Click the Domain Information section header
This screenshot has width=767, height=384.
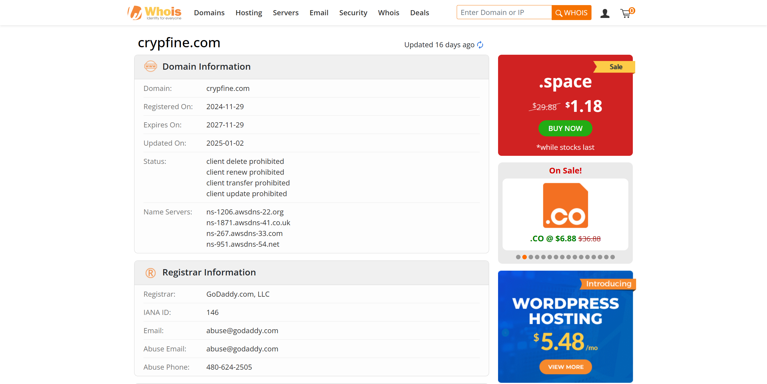coord(311,67)
